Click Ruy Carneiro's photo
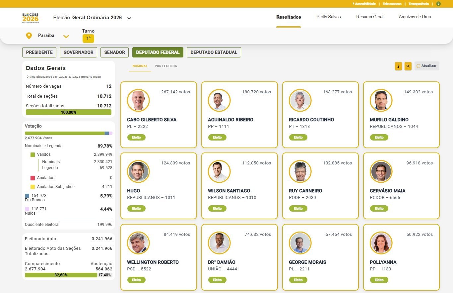 [x=300, y=171]
